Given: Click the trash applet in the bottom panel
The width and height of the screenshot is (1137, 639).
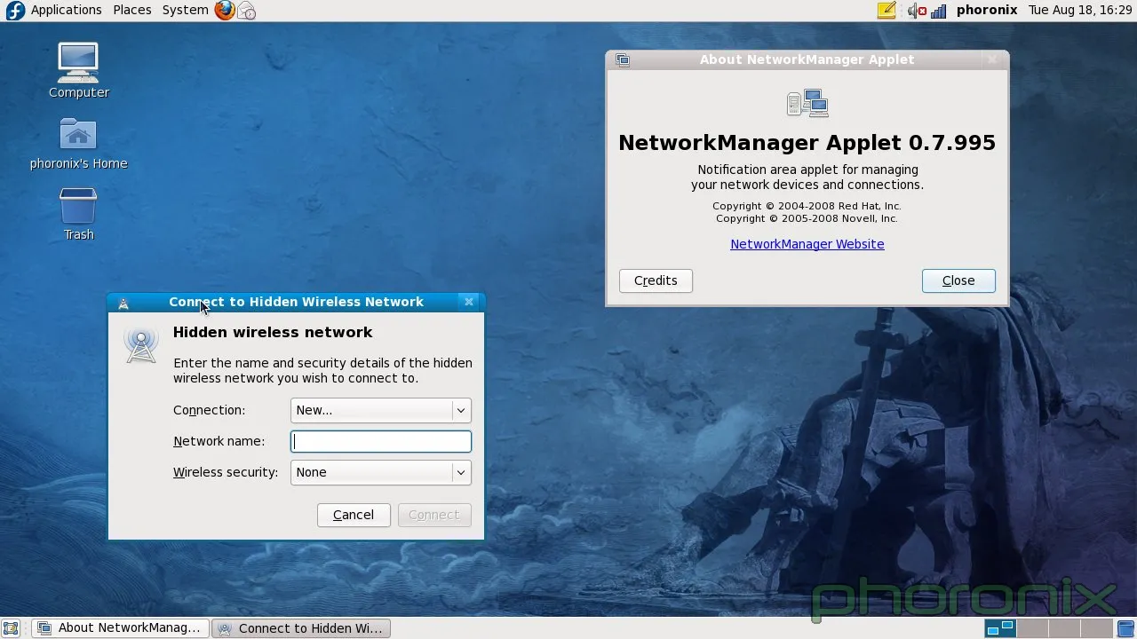Looking at the screenshot, I should click(1125, 628).
